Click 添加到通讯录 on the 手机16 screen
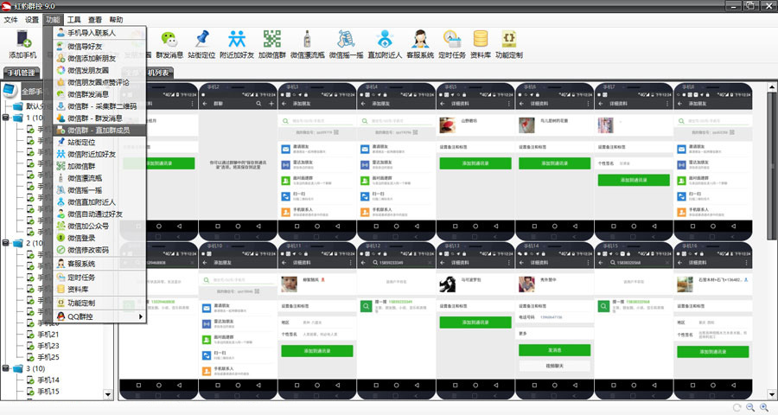Image resolution: width=778 pixels, height=415 pixels. click(x=713, y=352)
